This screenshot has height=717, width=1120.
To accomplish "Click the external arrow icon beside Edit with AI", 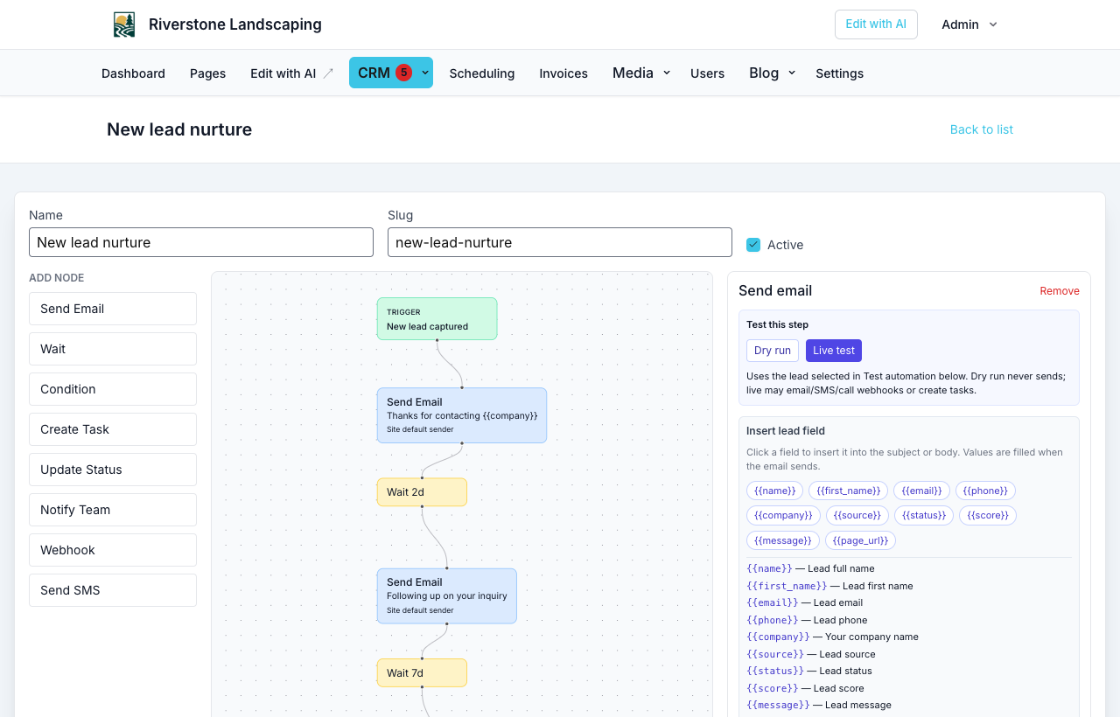I will click(328, 73).
